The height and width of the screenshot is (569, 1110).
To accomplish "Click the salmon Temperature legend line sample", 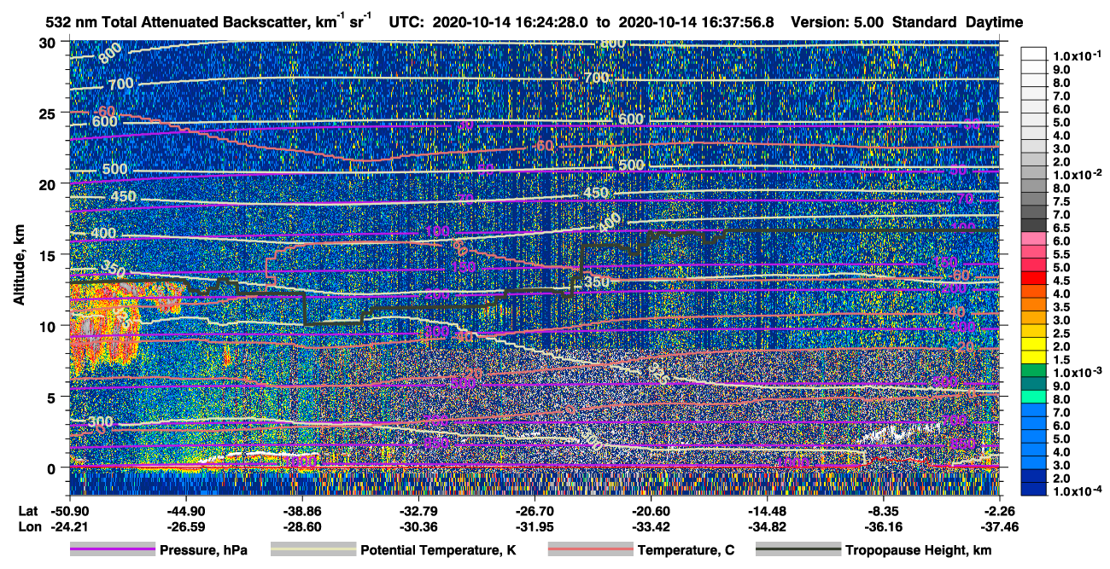I will point(589,550).
